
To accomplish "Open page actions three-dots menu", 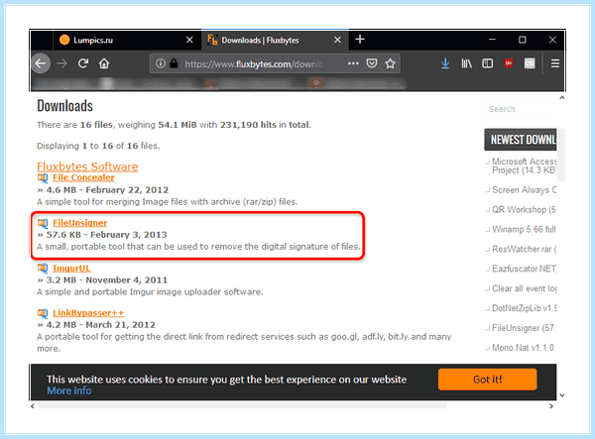I will click(353, 63).
